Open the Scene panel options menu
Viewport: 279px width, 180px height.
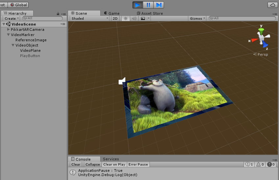point(274,14)
